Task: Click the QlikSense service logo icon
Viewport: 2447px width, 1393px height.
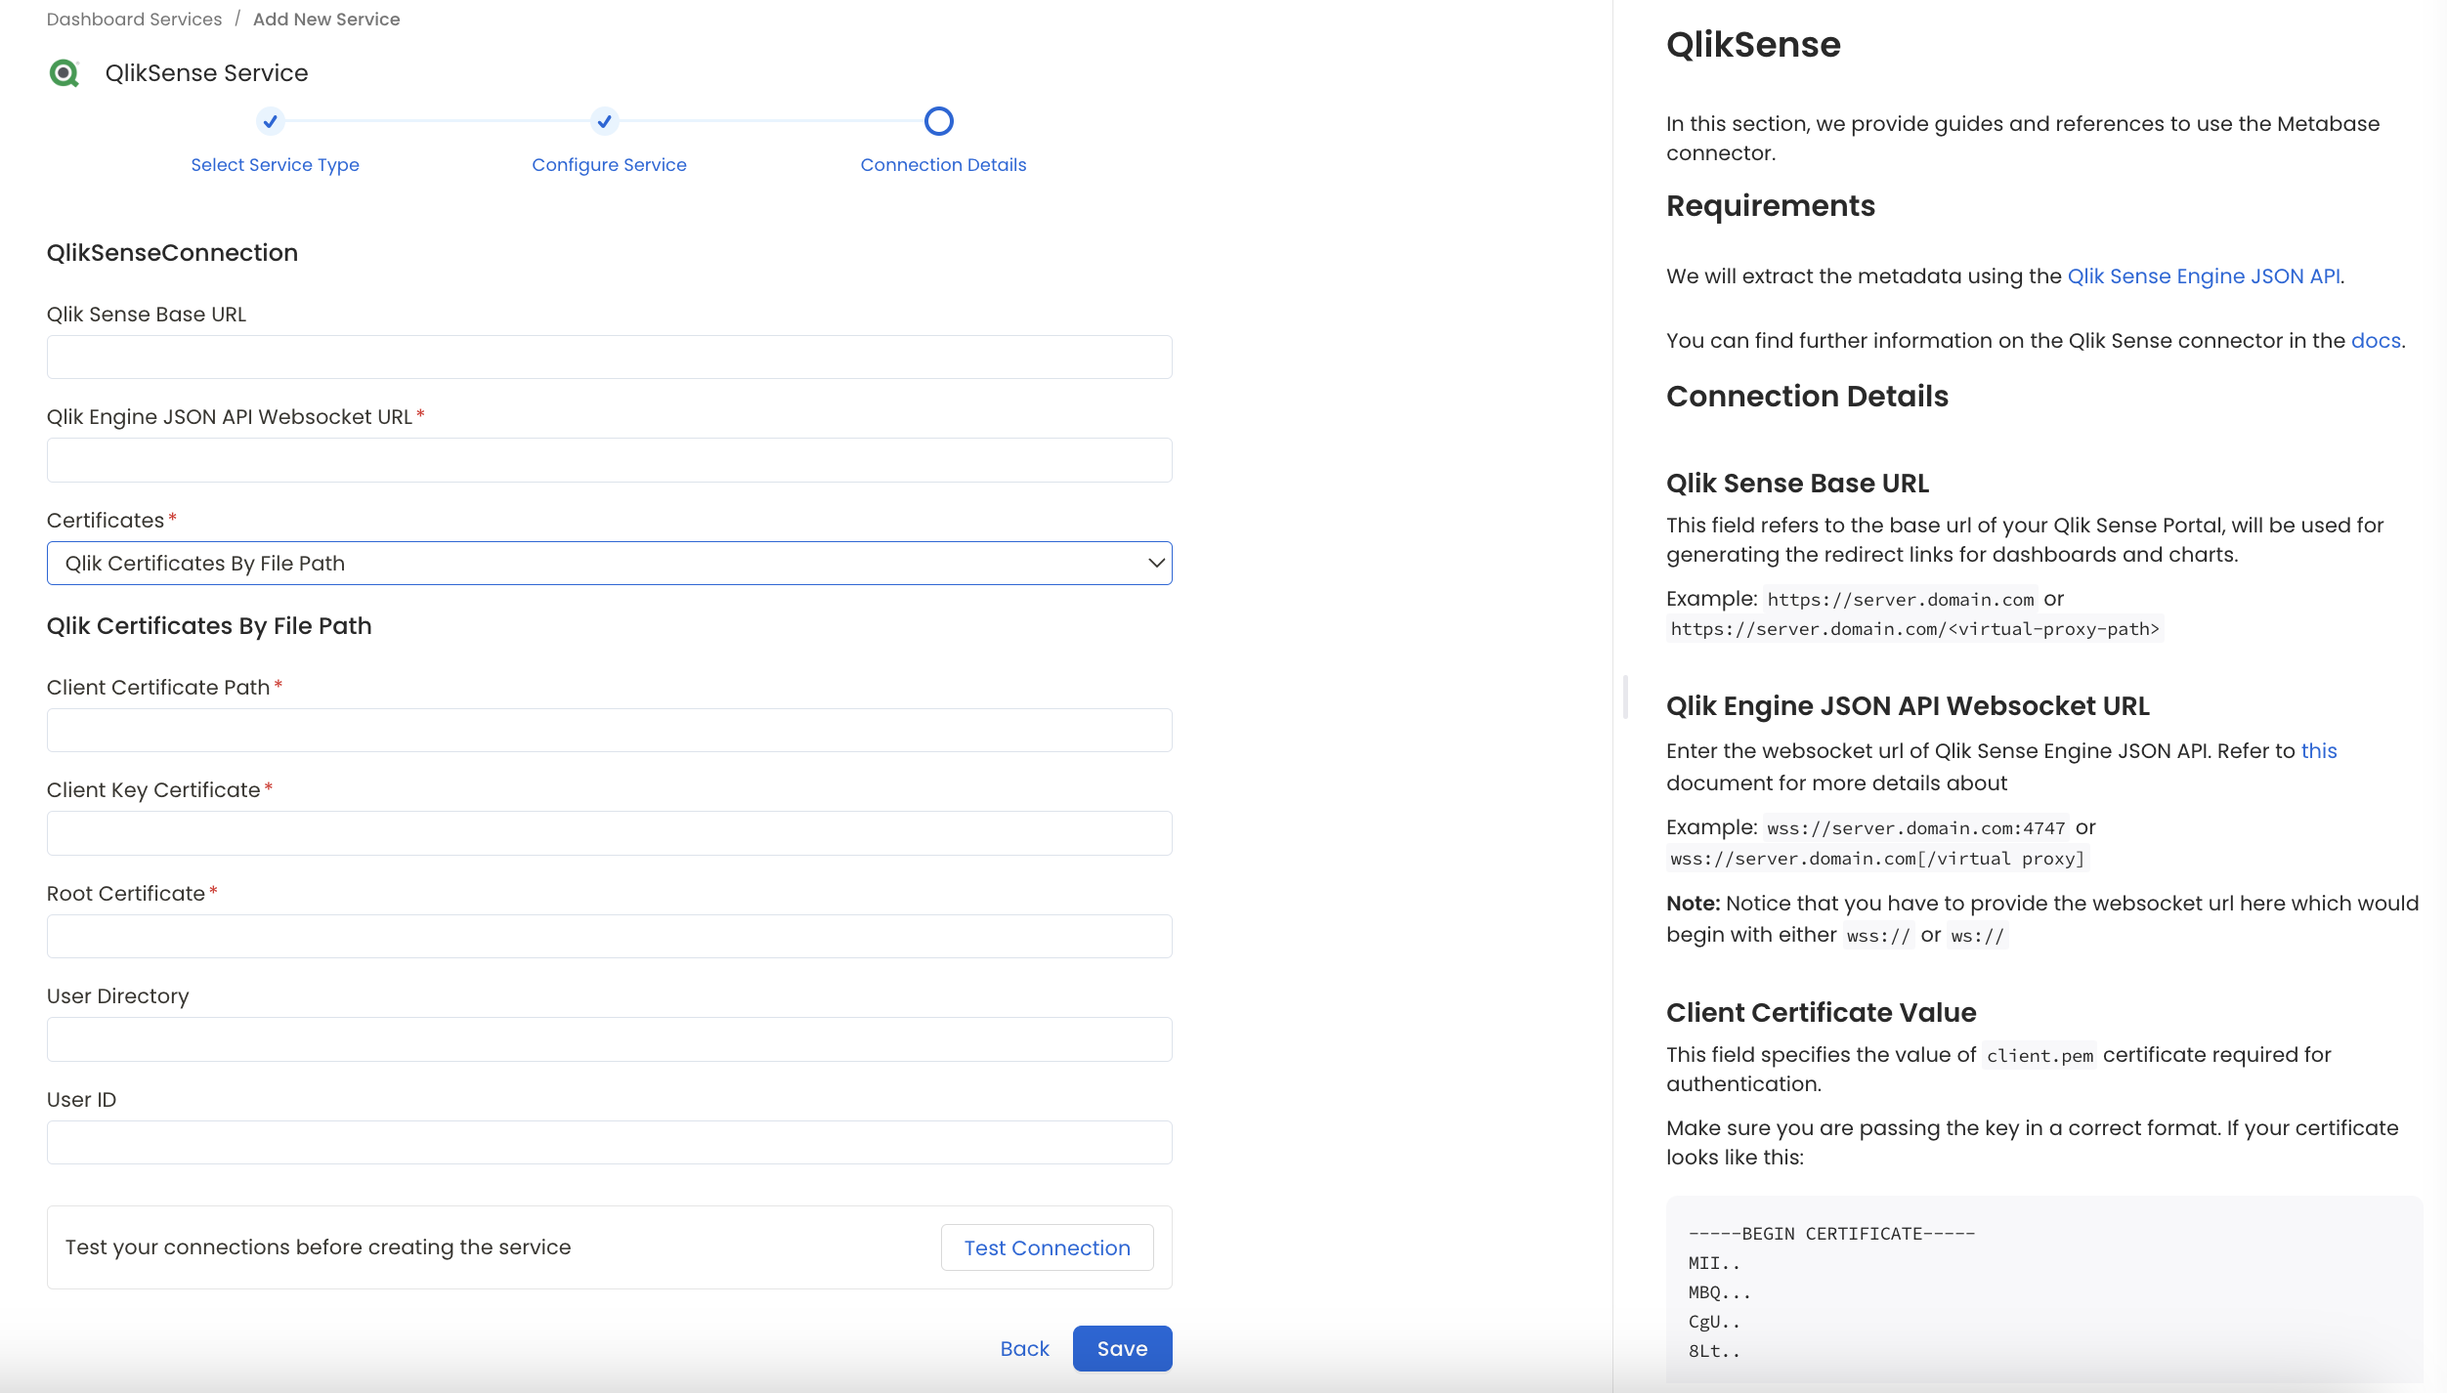Action: pyautogui.click(x=64, y=72)
